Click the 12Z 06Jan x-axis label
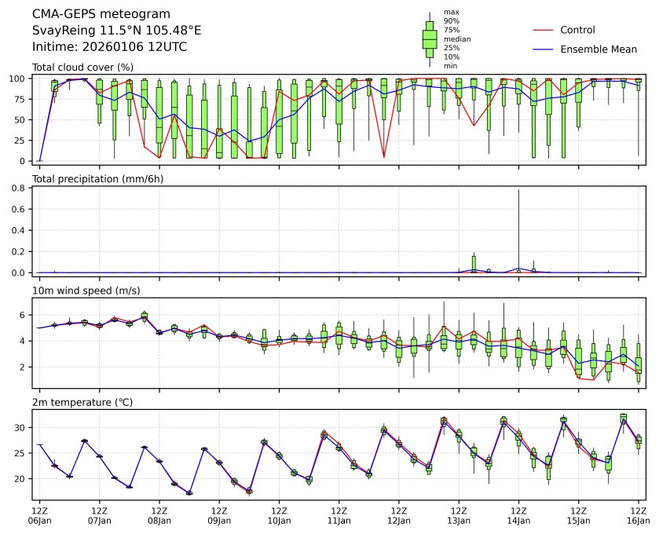This screenshot has width=659, height=534. (x=39, y=515)
